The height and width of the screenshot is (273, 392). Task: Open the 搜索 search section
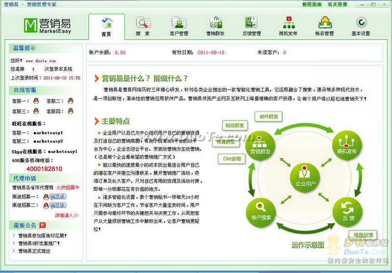coord(143,26)
